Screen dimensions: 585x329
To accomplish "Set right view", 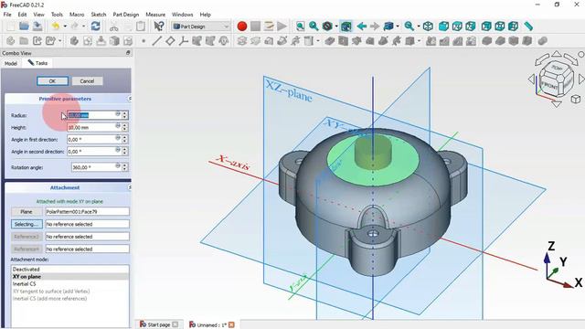I will pyautogui.click(x=471, y=27).
